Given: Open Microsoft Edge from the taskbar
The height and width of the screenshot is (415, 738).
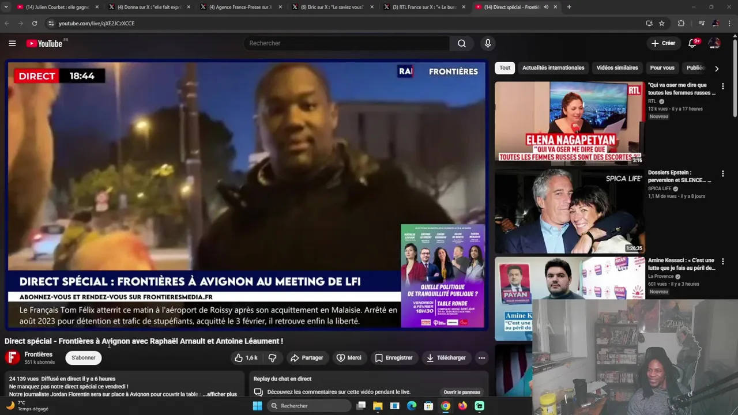Looking at the screenshot, I should pos(412,406).
